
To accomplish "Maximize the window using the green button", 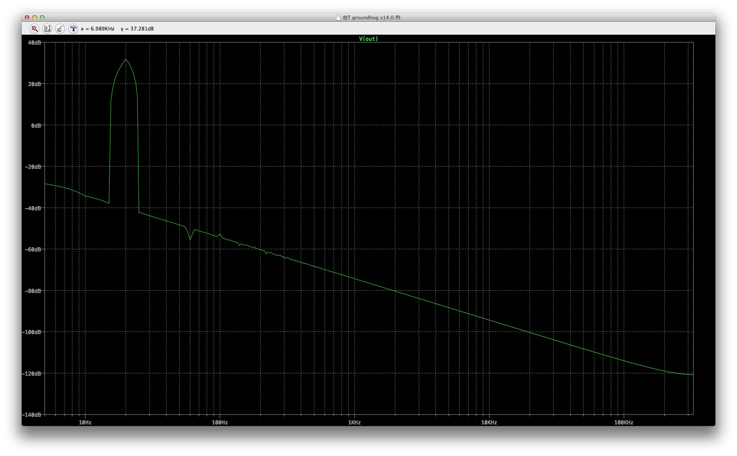I will pos(42,18).
